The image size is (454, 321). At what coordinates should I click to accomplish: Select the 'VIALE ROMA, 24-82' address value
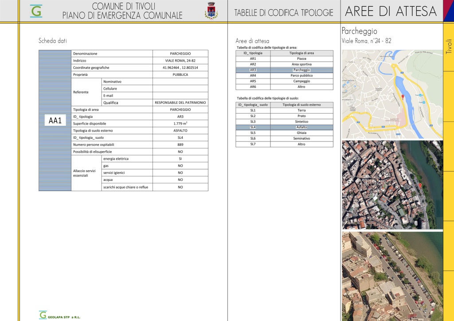click(x=180, y=61)
